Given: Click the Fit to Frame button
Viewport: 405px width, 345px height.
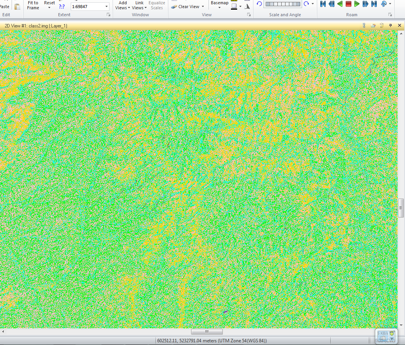Looking at the screenshot, I should tap(33, 5).
